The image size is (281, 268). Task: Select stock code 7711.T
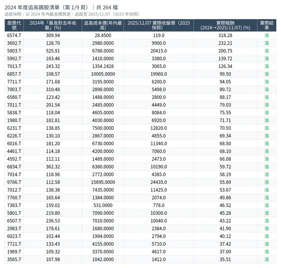[x=14, y=82]
